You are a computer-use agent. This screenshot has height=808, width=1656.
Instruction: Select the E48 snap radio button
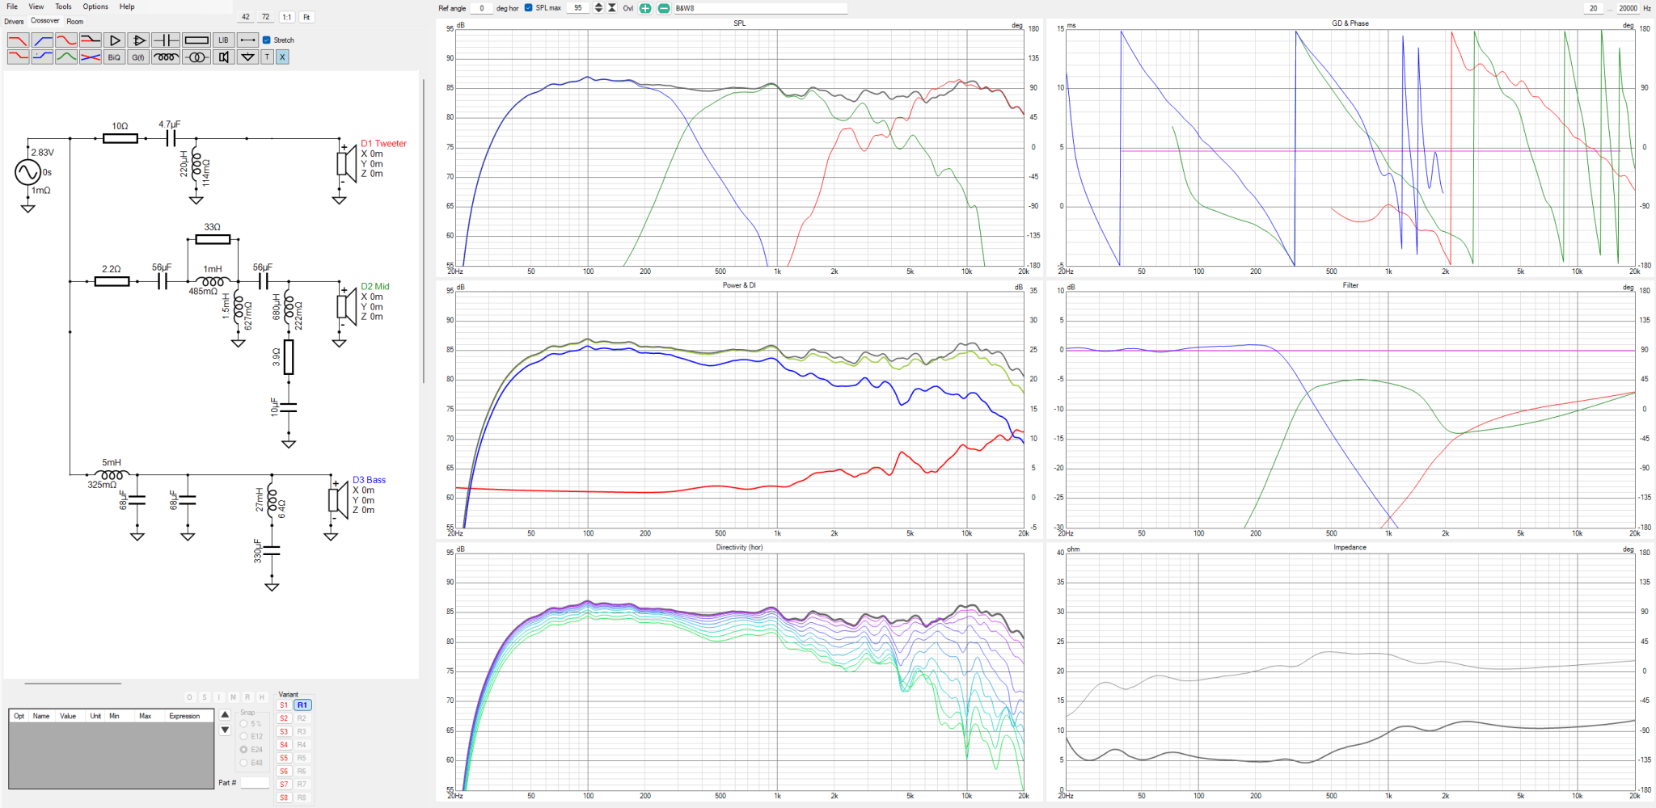click(x=244, y=763)
